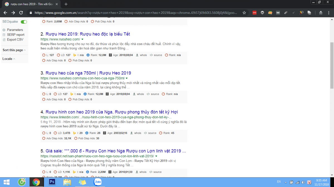334x187 pixels.
Task: Open Photoshop from the taskbar
Action: point(52,182)
